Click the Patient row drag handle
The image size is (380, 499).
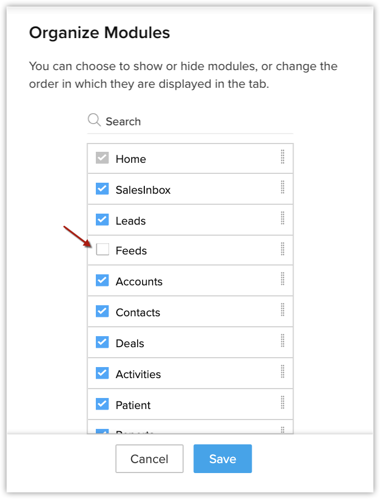pyautogui.click(x=283, y=403)
